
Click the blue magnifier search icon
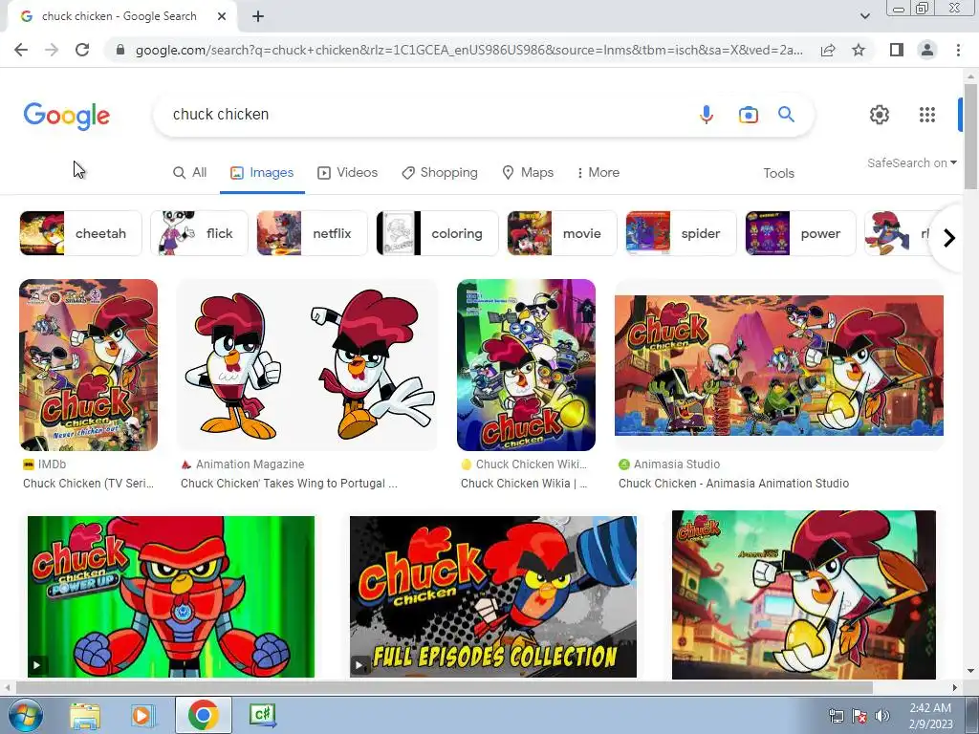pyautogui.click(x=786, y=115)
